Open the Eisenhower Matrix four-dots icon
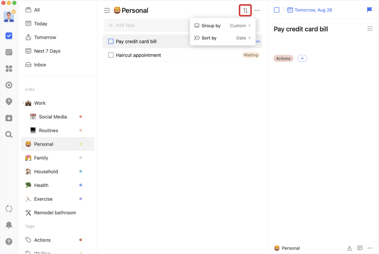Image resolution: width=379 pixels, height=254 pixels. [x=9, y=69]
